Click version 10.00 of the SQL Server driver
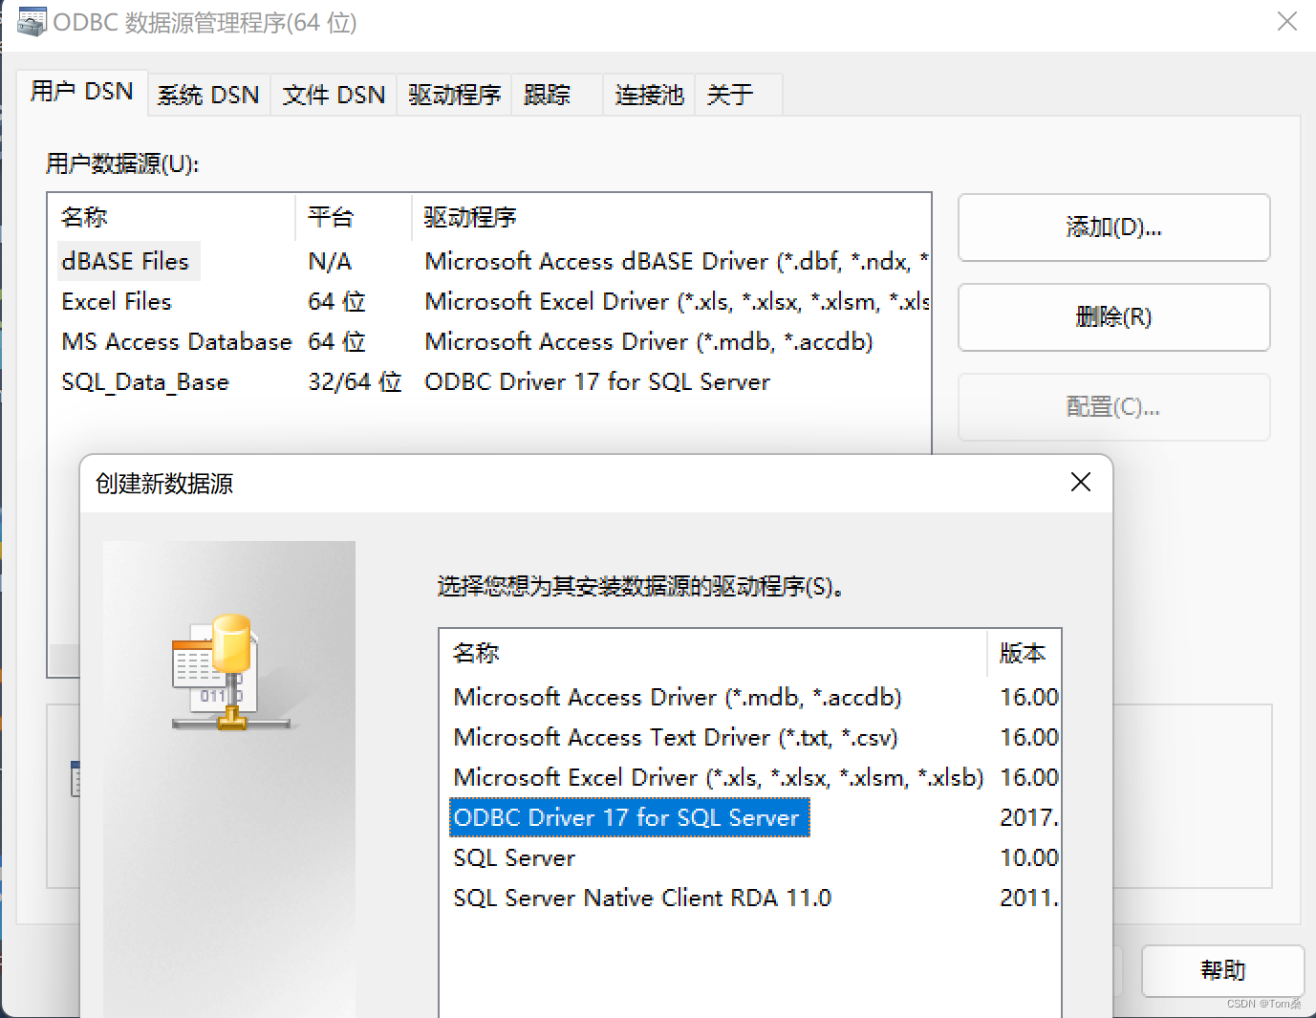 click(x=1029, y=857)
